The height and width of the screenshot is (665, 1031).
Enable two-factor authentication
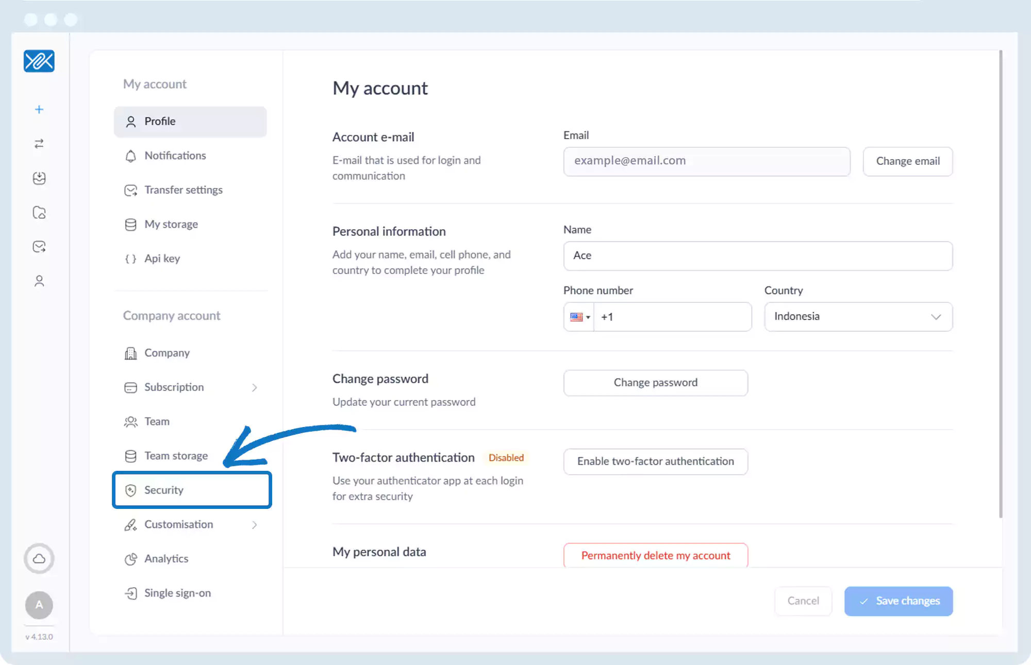tap(655, 462)
